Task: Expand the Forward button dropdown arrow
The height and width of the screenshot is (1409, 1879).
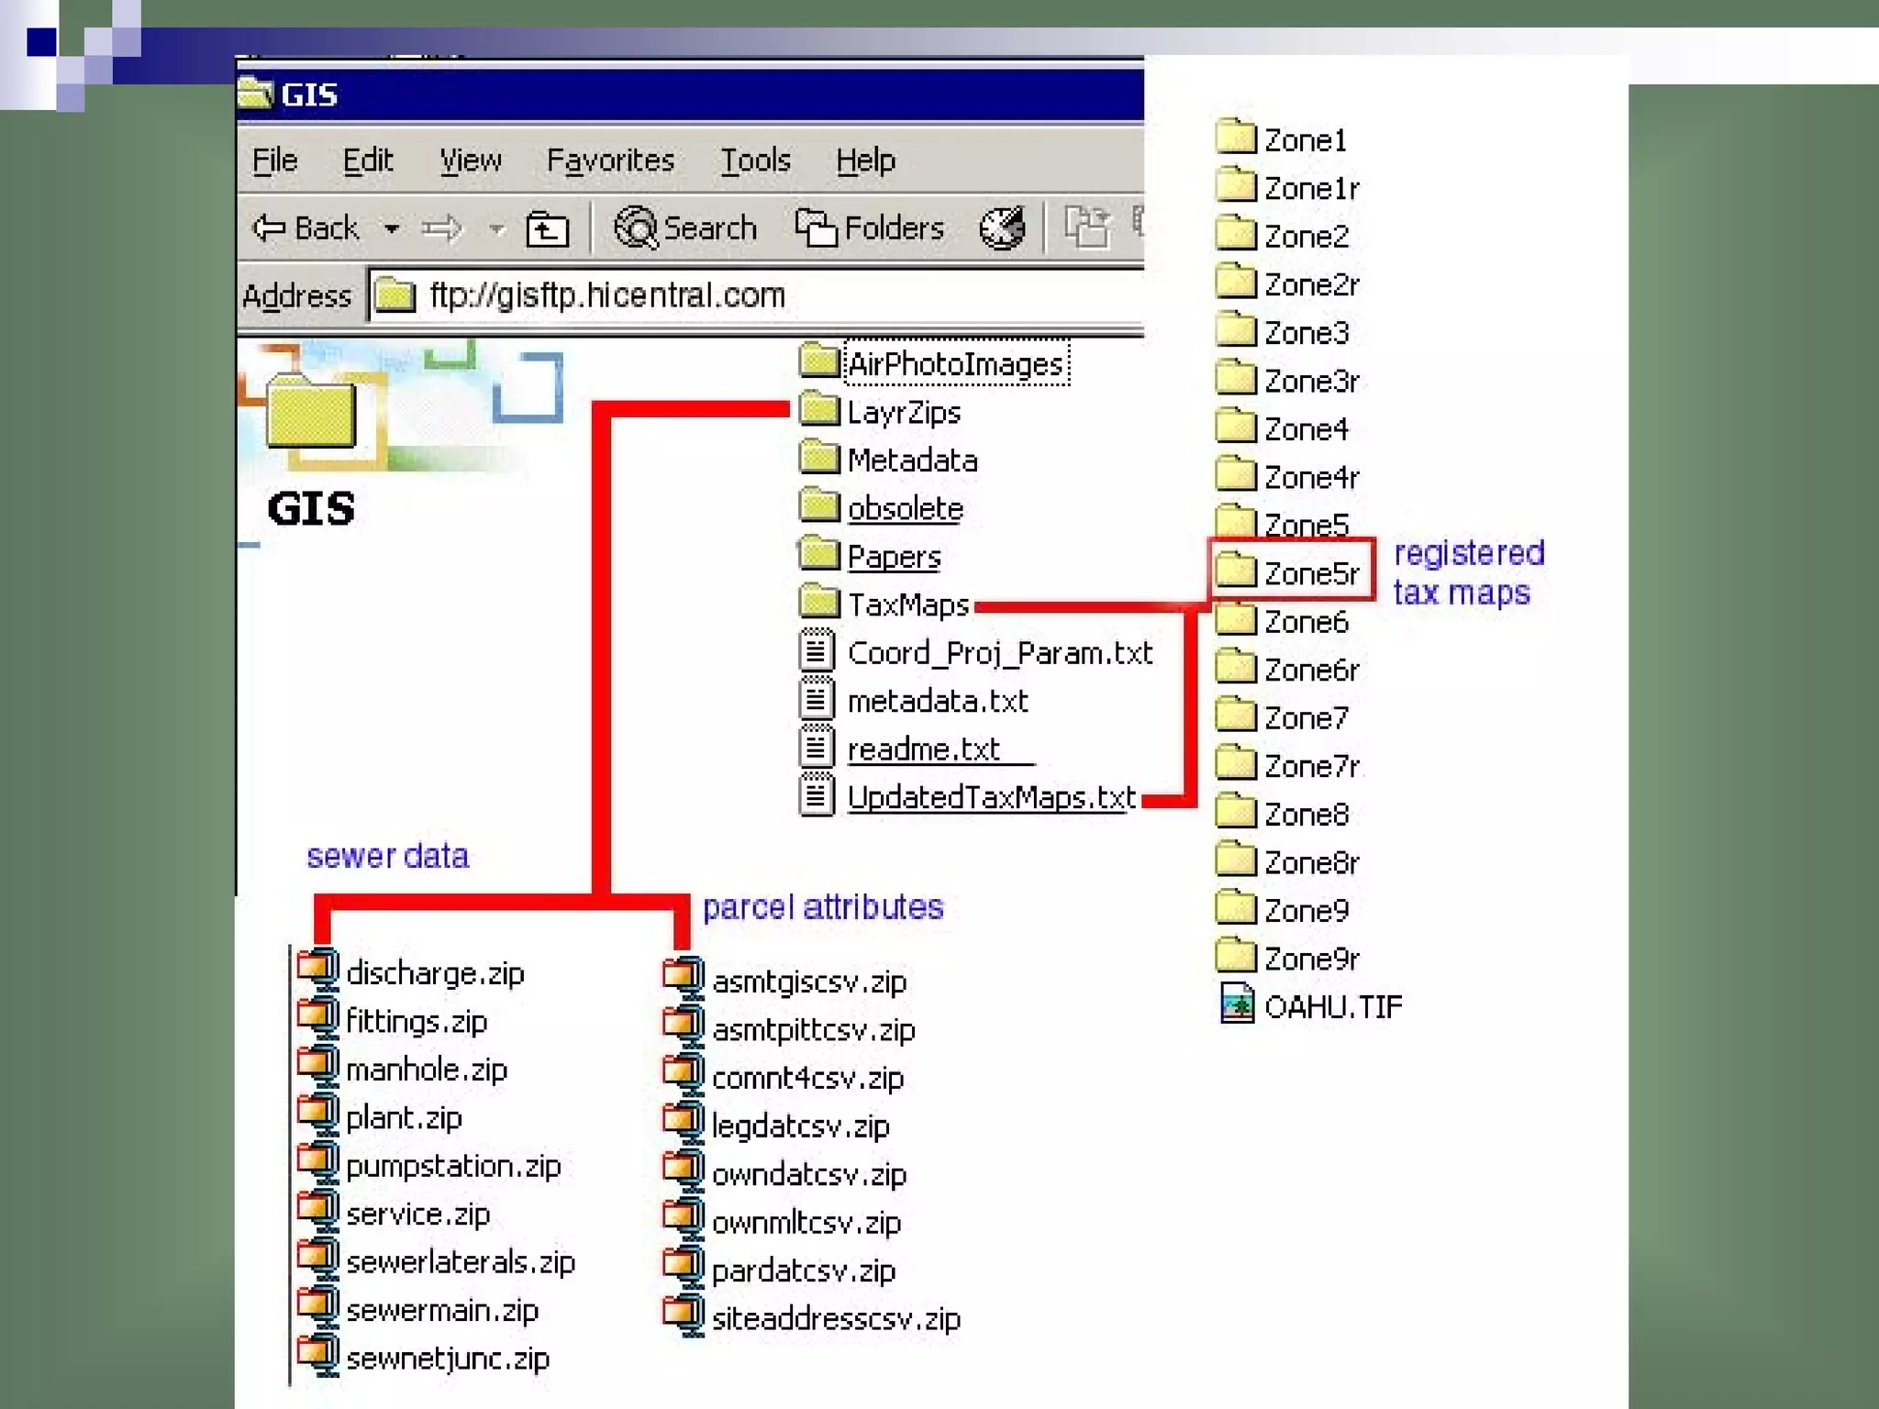Action: click(496, 227)
